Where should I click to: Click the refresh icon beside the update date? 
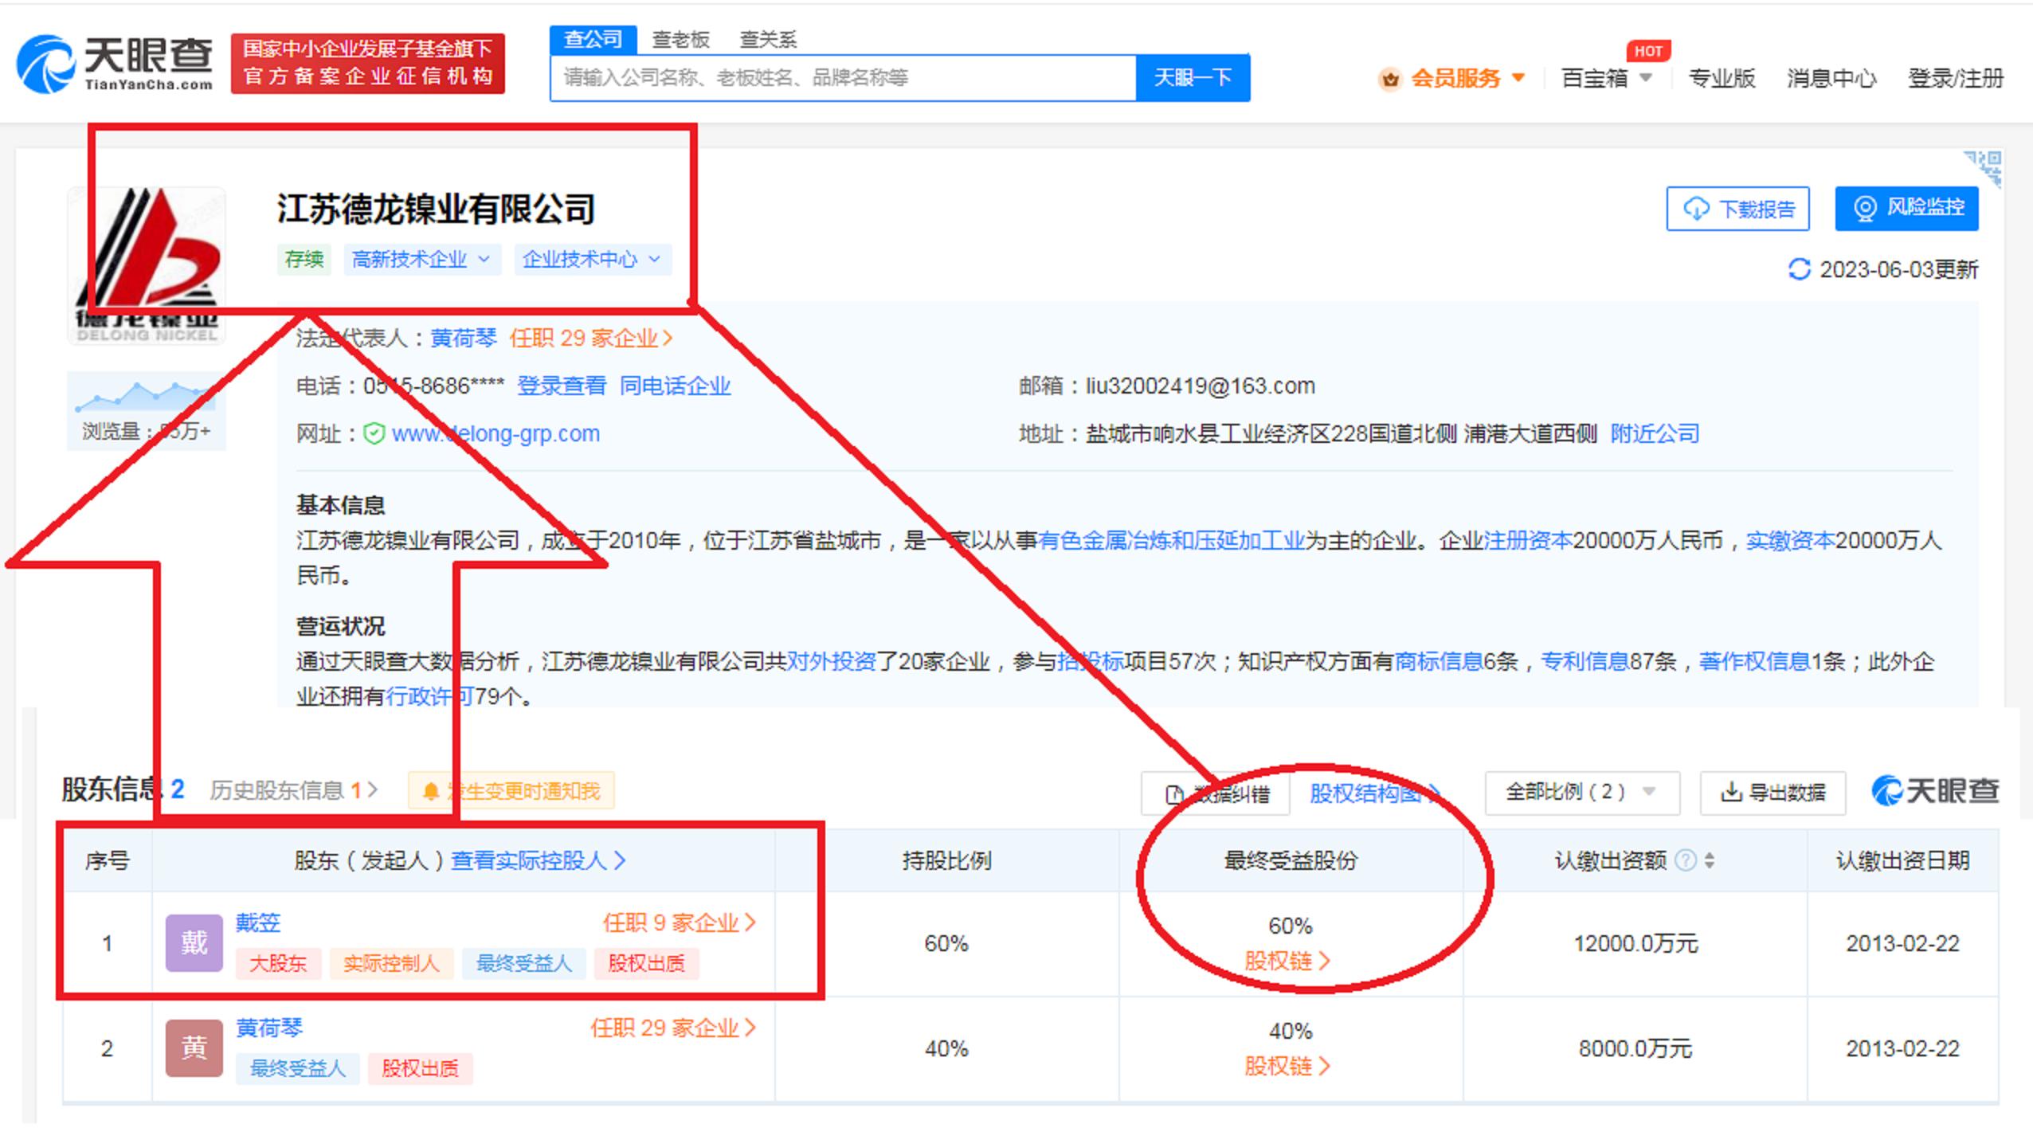coord(1799,269)
